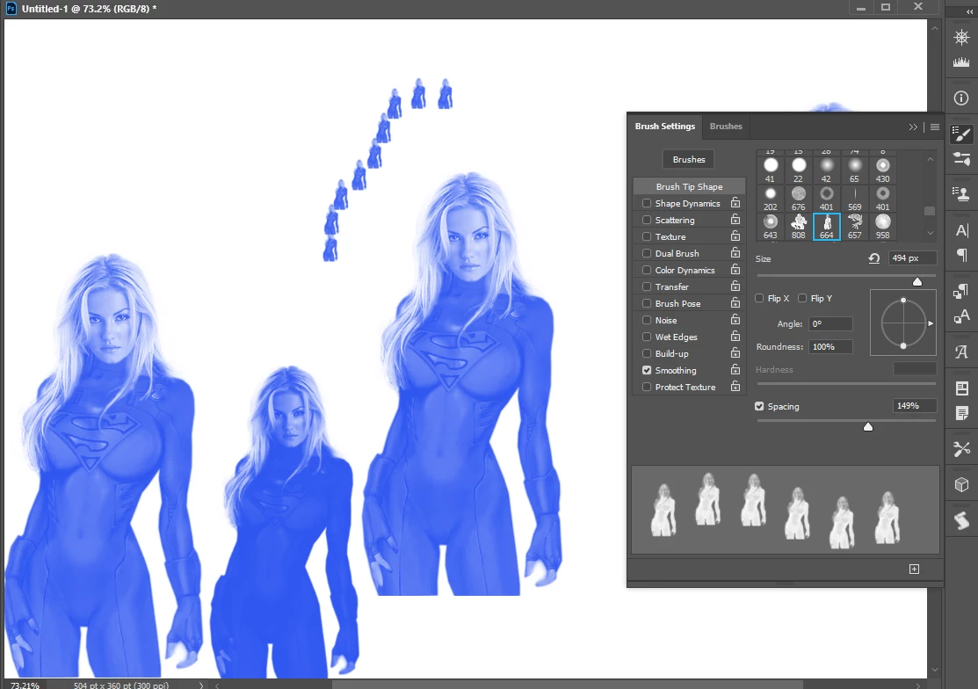Open the brush presets sliders dock icon
Image resolution: width=978 pixels, height=689 pixels.
coord(961,159)
